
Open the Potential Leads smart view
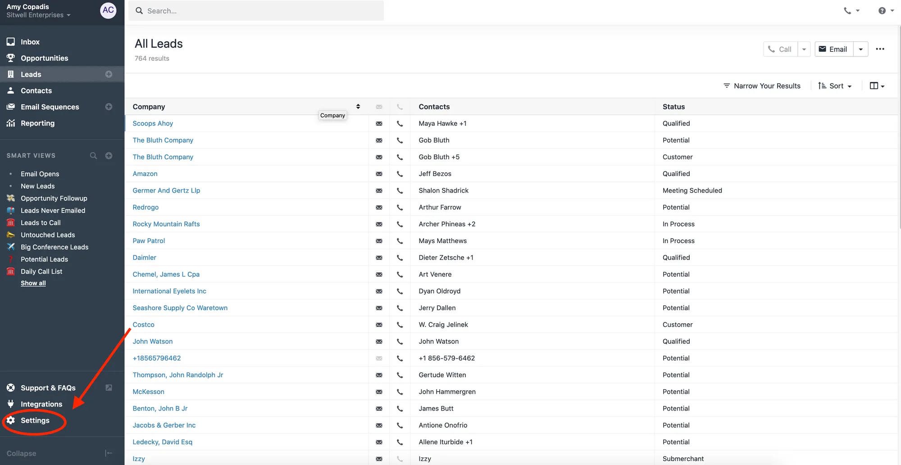point(44,259)
